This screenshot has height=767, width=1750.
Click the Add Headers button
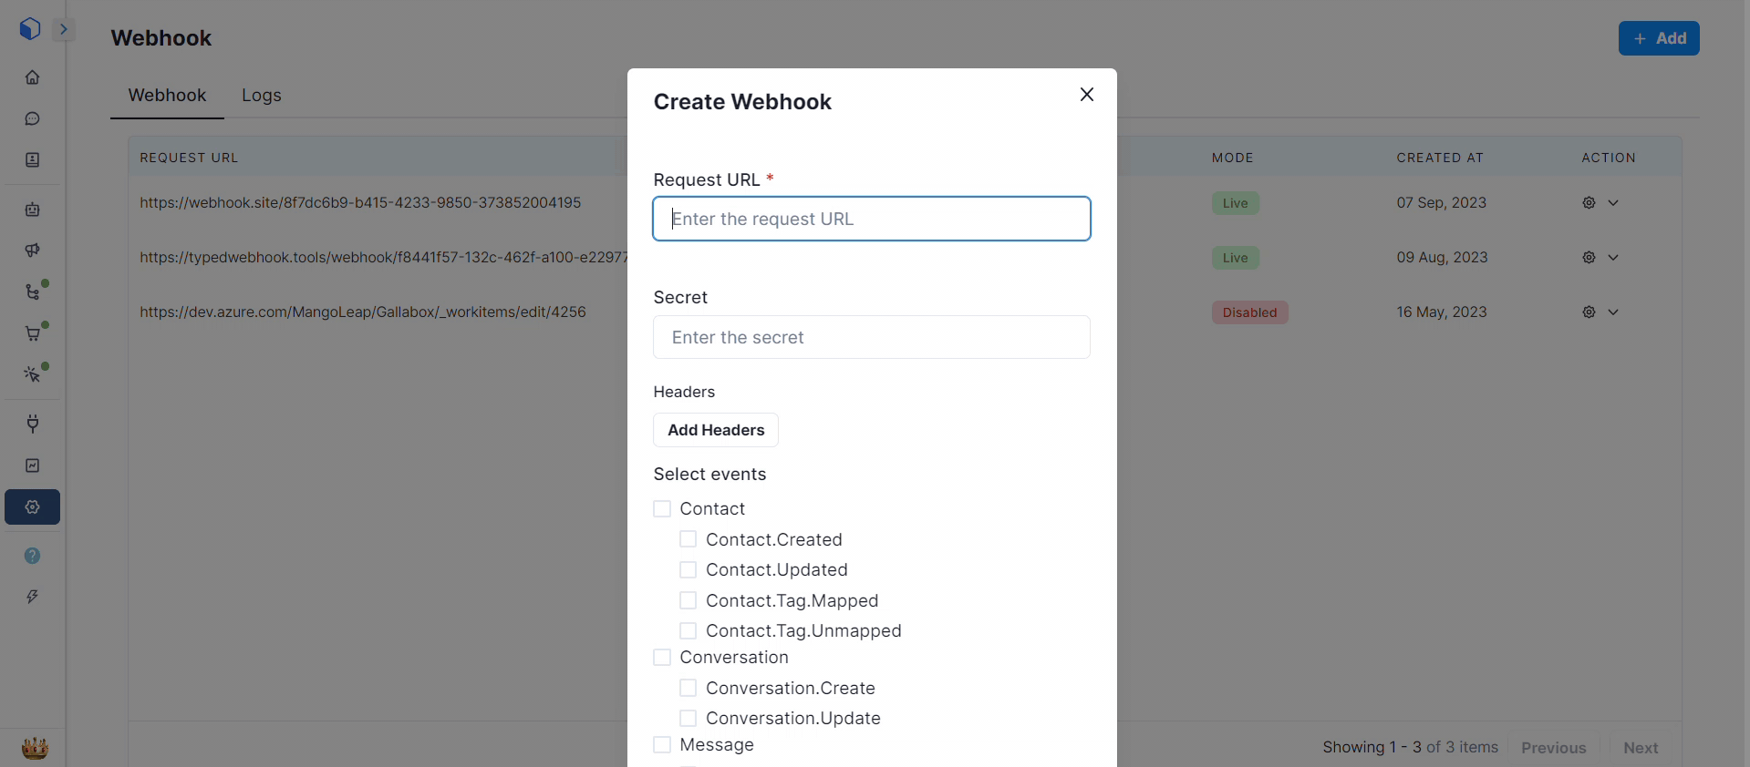(716, 430)
